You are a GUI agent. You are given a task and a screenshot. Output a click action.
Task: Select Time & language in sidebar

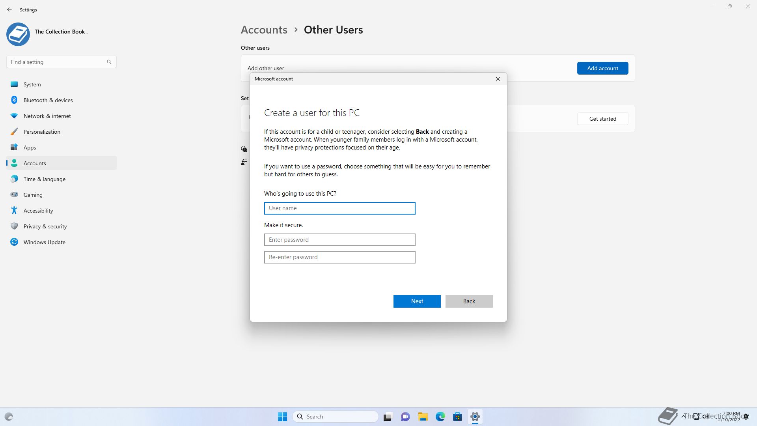(62, 179)
